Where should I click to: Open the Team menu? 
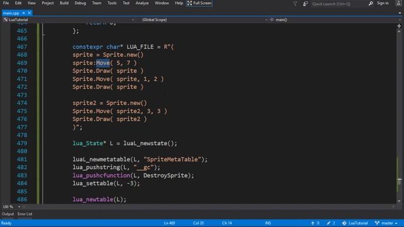(97, 3)
